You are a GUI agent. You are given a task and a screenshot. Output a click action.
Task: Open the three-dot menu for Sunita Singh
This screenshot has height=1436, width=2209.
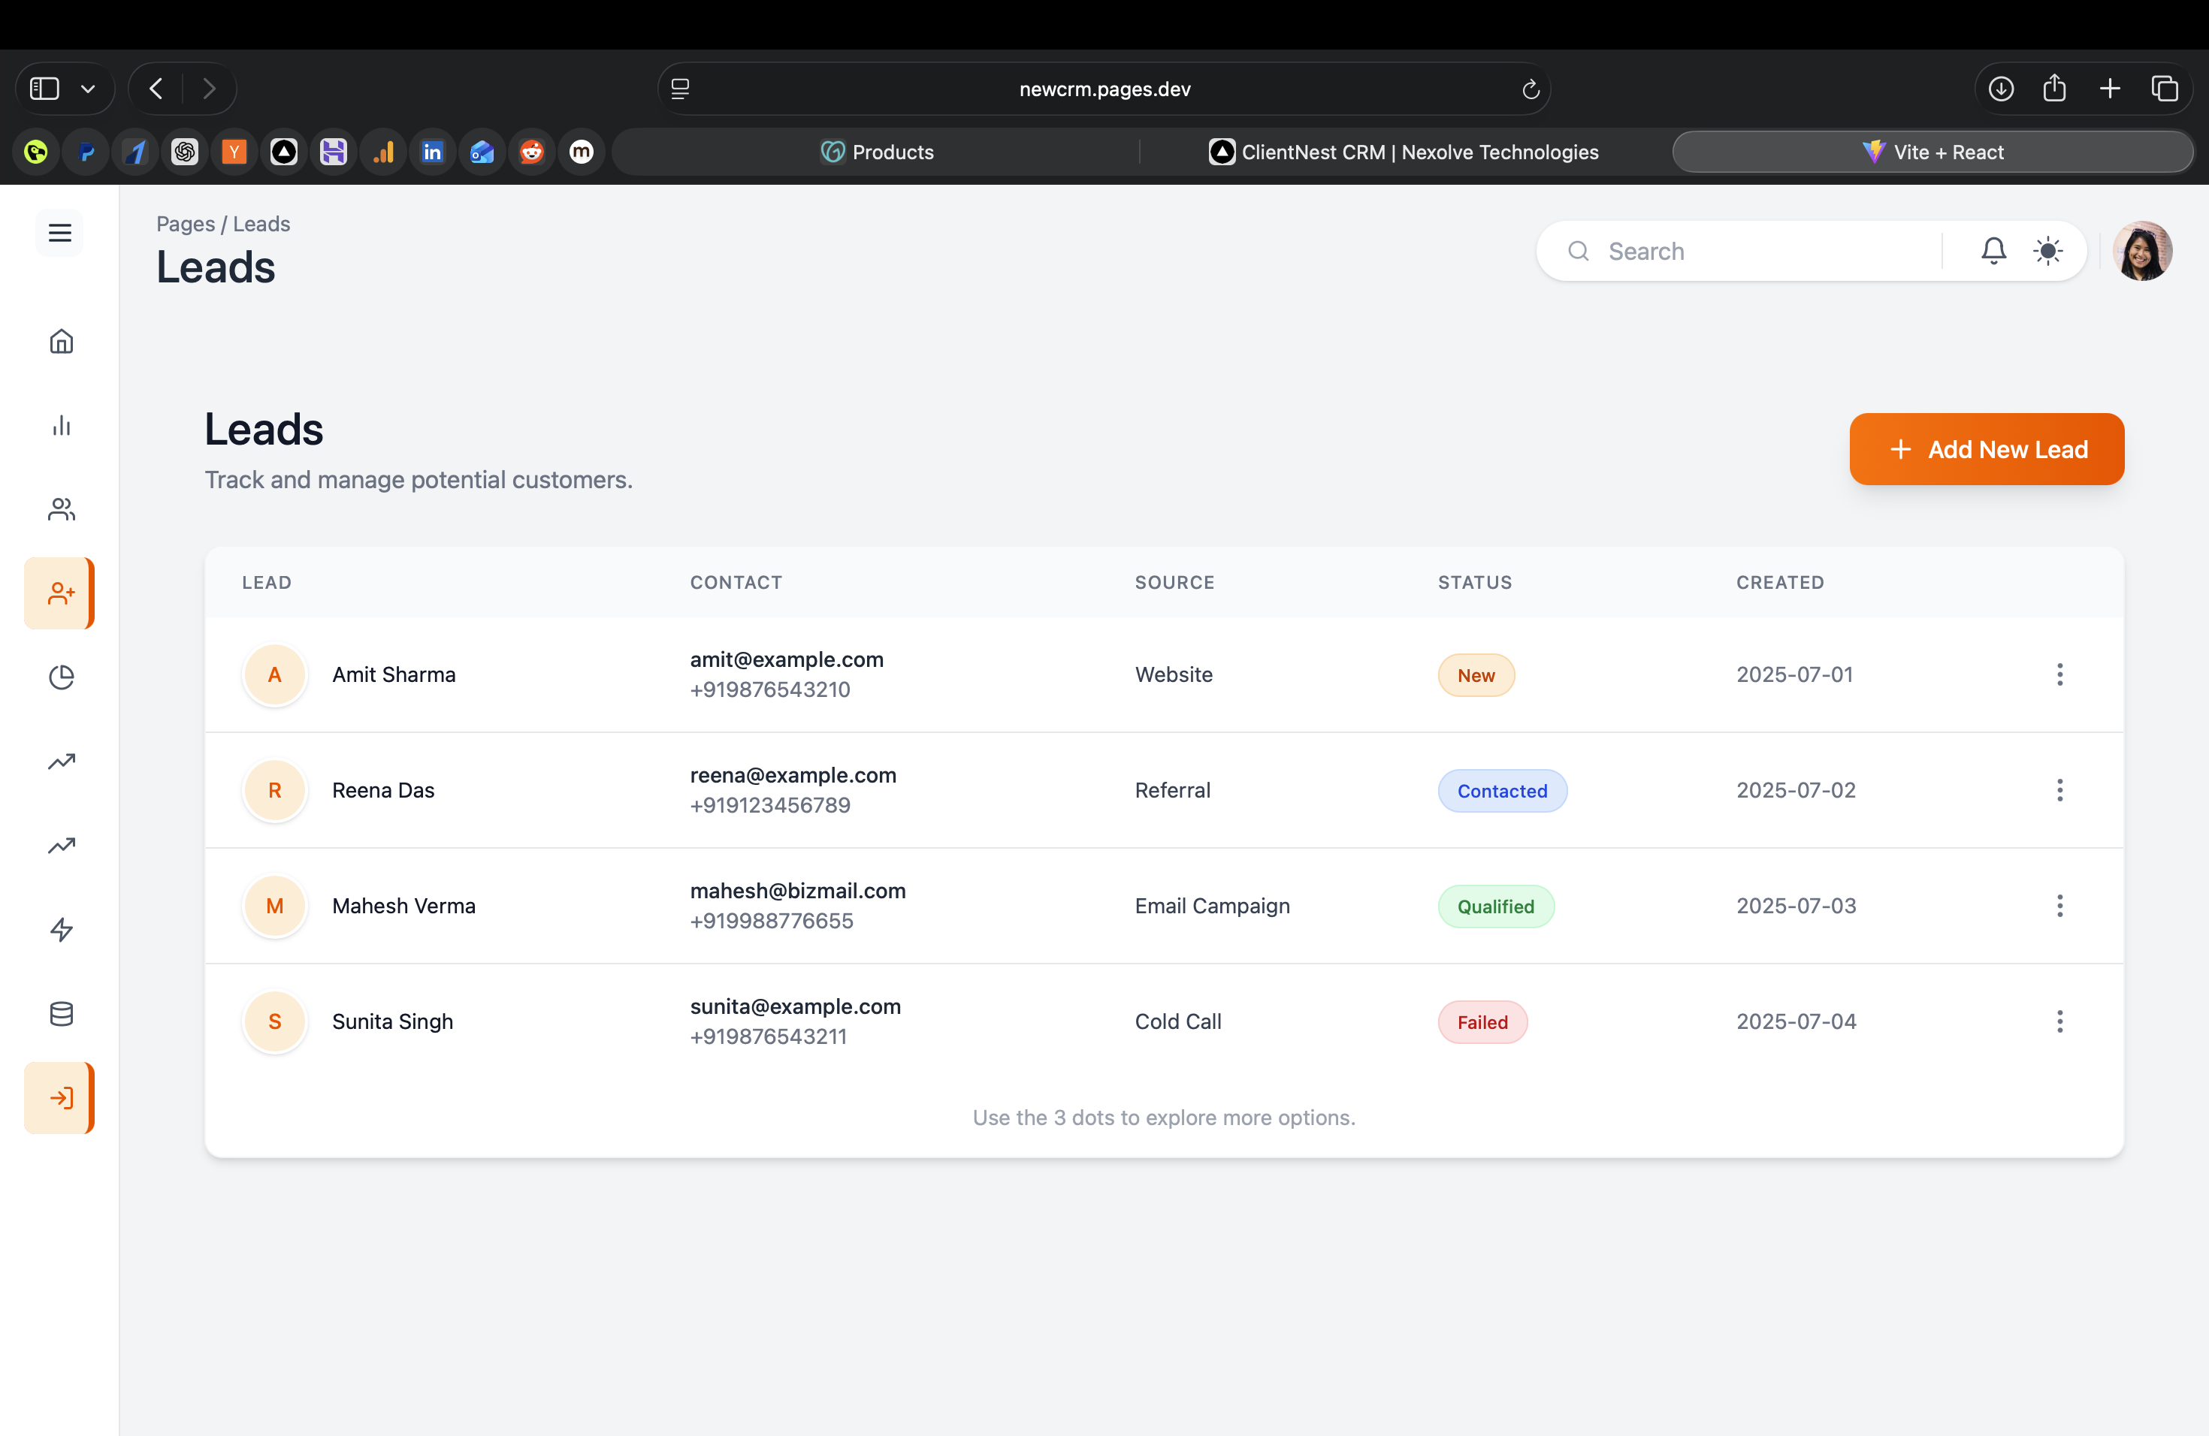pyautogui.click(x=2059, y=1021)
